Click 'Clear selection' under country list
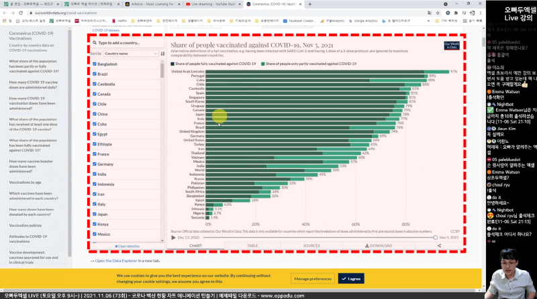 point(126,246)
